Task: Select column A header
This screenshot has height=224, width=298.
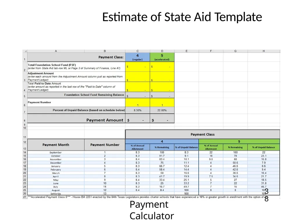Action: (56, 51)
